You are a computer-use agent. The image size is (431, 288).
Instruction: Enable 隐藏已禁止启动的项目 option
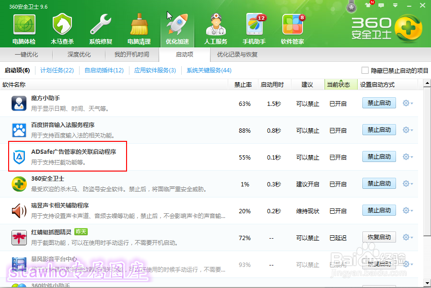point(365,70)
